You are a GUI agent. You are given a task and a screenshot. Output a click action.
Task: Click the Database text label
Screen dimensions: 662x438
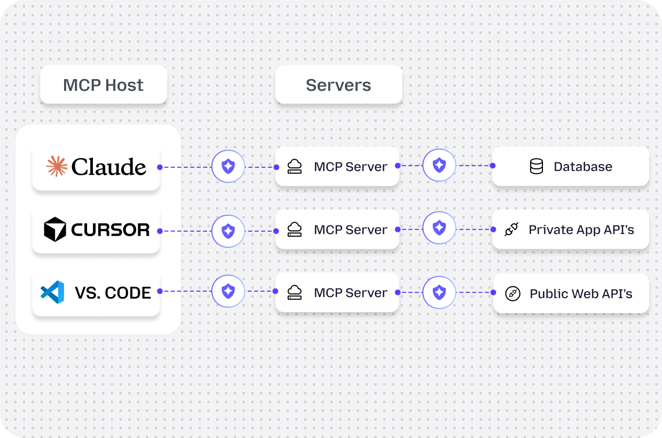pos(583,167)
